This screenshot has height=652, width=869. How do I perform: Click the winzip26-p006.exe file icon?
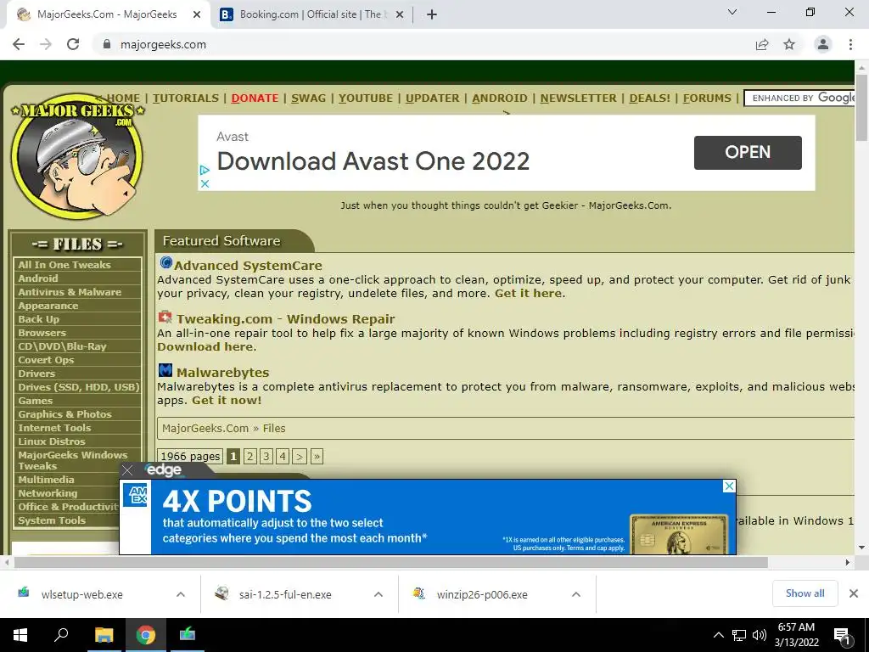[419, 593]
